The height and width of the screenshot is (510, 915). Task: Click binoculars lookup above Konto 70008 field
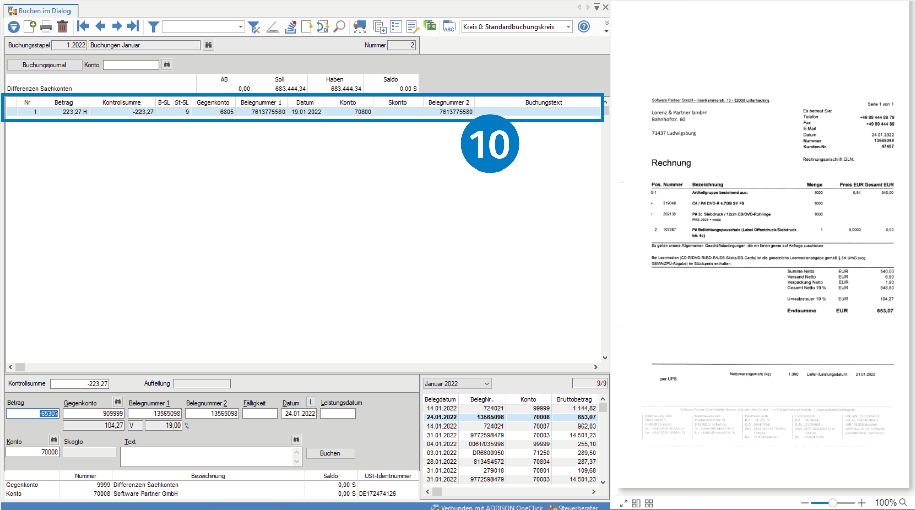[54, 439]
